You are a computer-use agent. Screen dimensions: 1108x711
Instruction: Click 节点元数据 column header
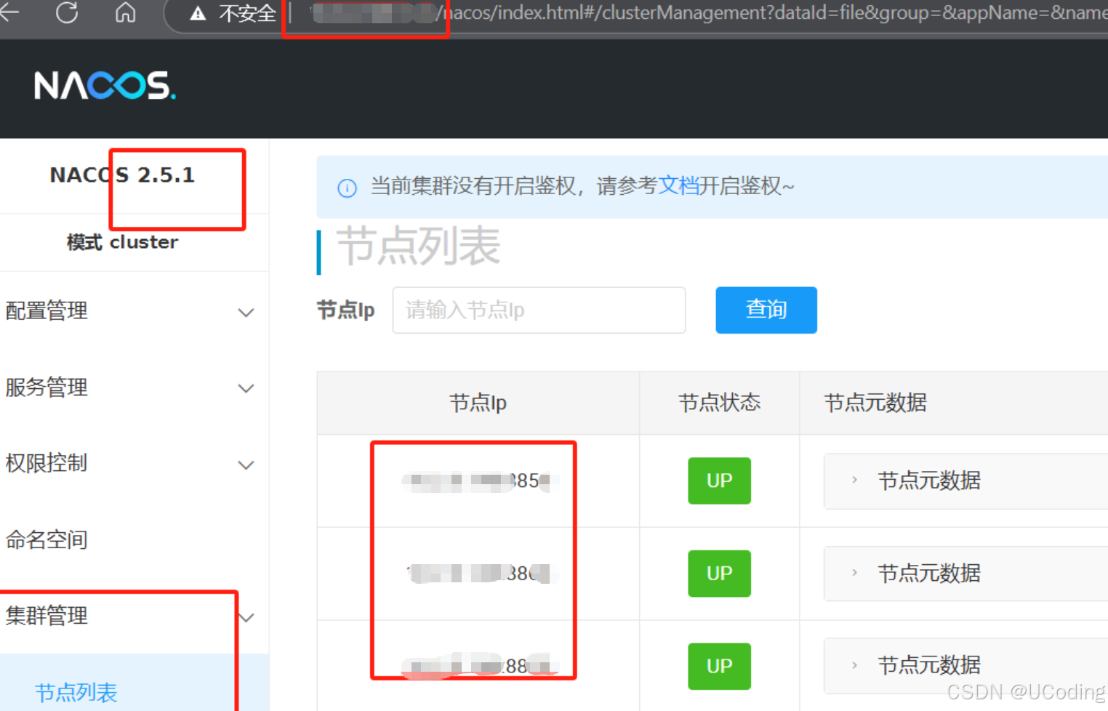coord(875,403)
